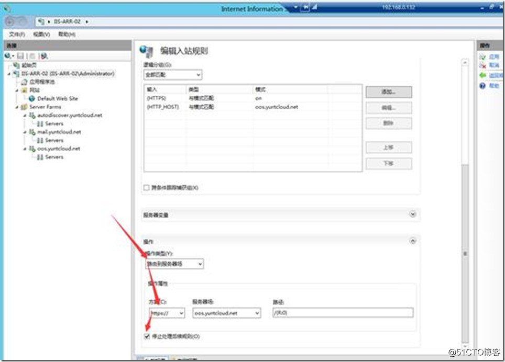Collapse the Server Farms tree node
The width and height of the screenshot is (505, 362).
click(17, 107)
